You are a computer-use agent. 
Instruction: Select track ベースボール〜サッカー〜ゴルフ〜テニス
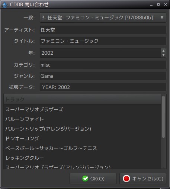point(82,148)
